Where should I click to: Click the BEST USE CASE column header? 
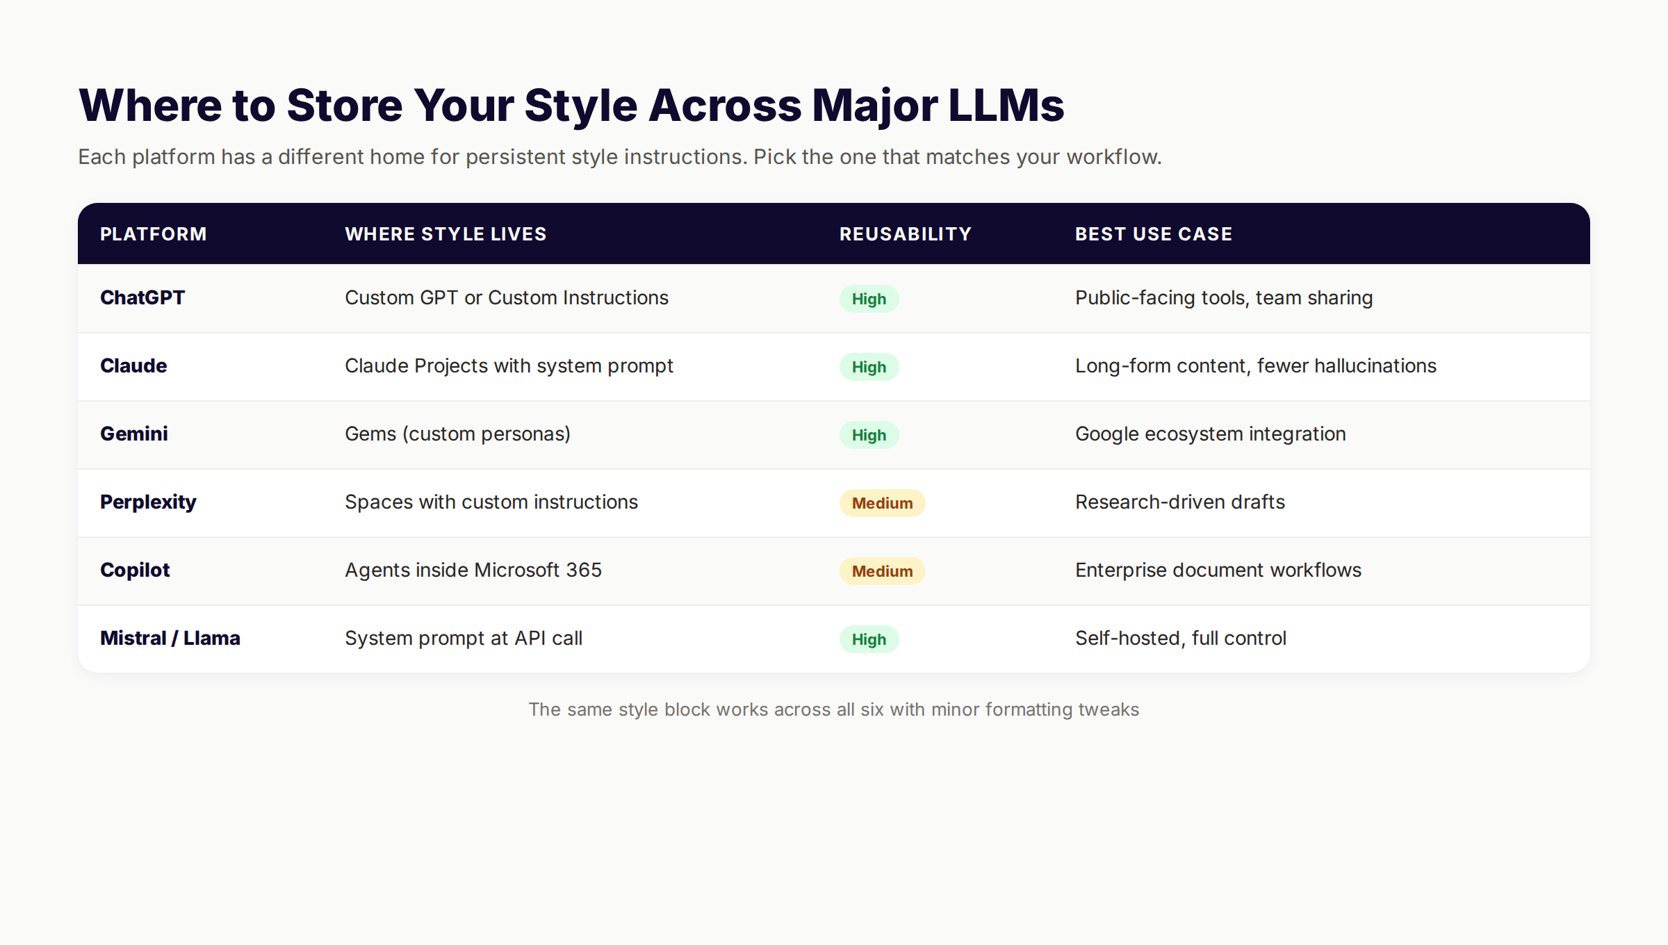point(1154,234)
